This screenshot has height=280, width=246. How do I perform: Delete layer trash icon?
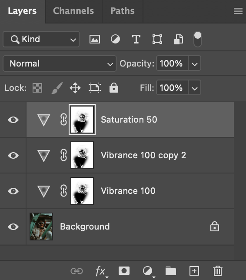(x=218, y=271)
